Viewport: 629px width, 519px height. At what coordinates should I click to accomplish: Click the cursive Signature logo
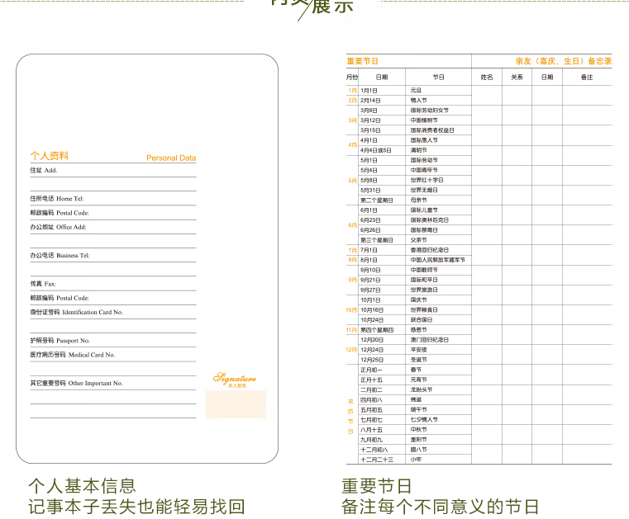[235, 378]
